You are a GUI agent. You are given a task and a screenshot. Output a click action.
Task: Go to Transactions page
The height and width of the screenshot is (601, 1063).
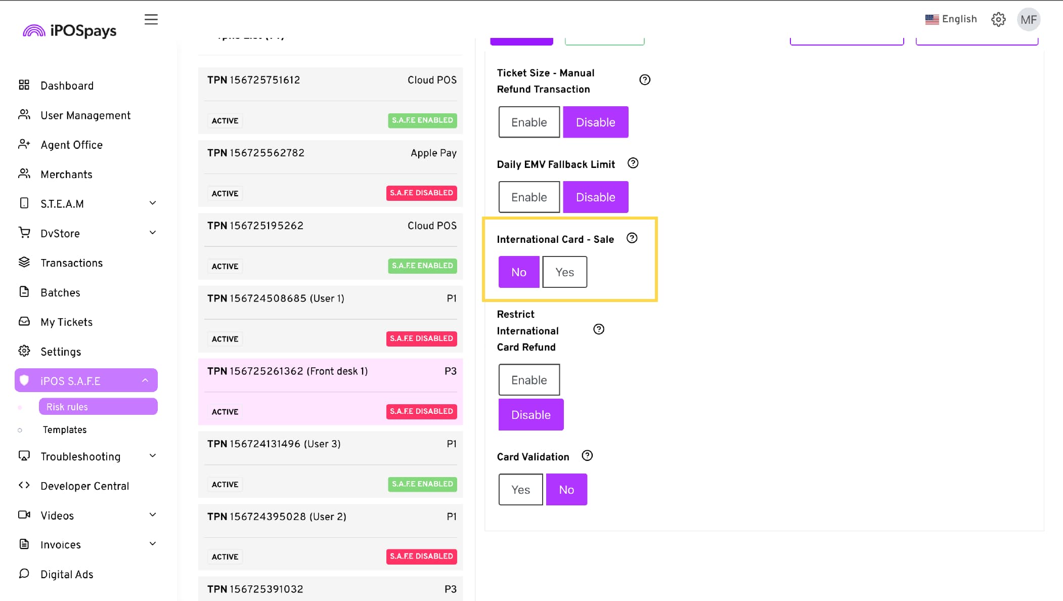coord(71,263)
